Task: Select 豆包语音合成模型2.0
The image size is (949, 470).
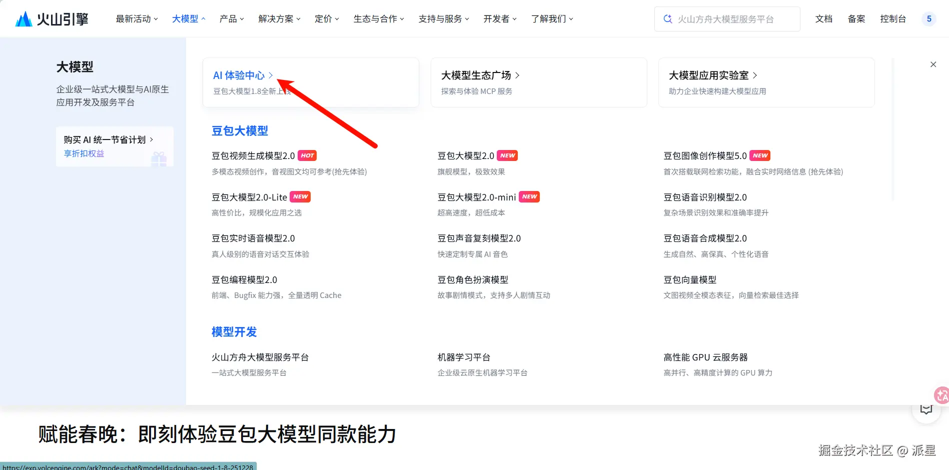Action: coord(705,238)
